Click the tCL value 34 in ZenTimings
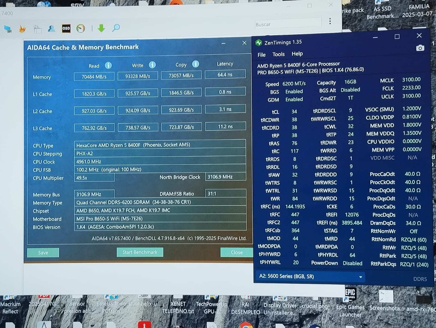The width and height of the screenshot is (436, 328). (294, 111)
